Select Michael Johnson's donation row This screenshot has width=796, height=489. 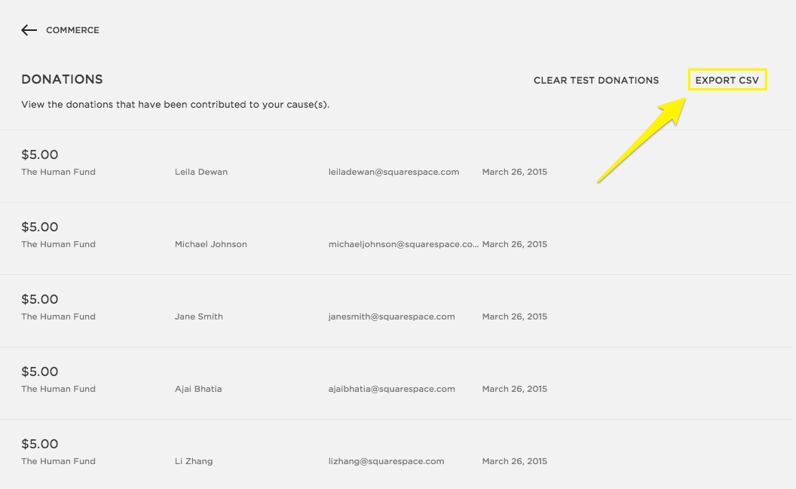click(210, 244)
